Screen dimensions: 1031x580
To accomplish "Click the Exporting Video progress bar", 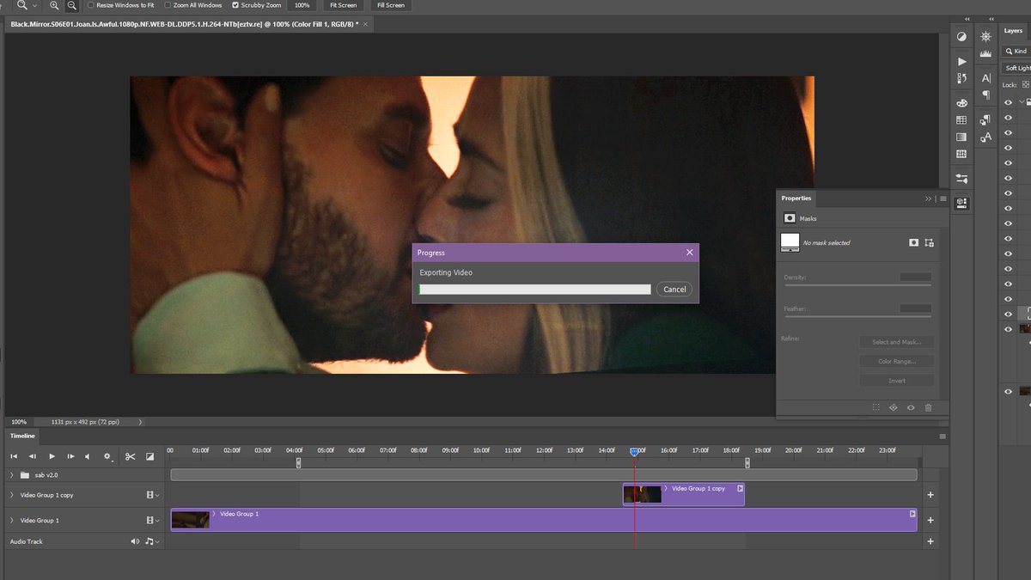I will (x=534, y=290).
